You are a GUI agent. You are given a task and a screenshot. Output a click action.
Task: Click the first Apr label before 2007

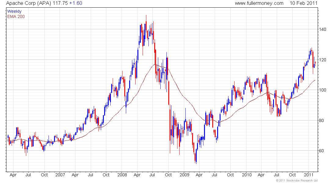pyautogui.click(x=13, y=175)
